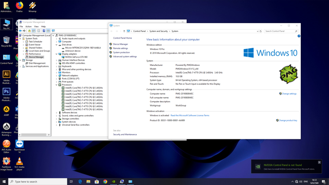Viewport: 329px width, 185px height.
Task: Open the Action menu in Computer Management
Action: (x=28, y=27)
